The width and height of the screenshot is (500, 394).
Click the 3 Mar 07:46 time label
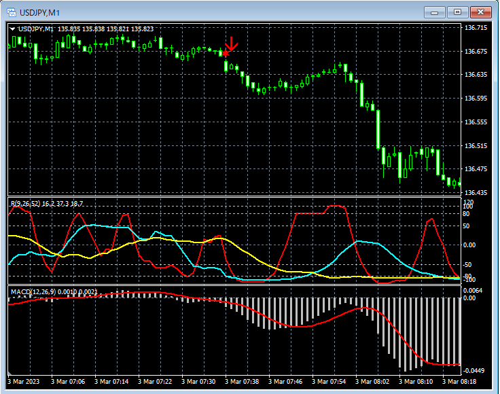[285, 382]
